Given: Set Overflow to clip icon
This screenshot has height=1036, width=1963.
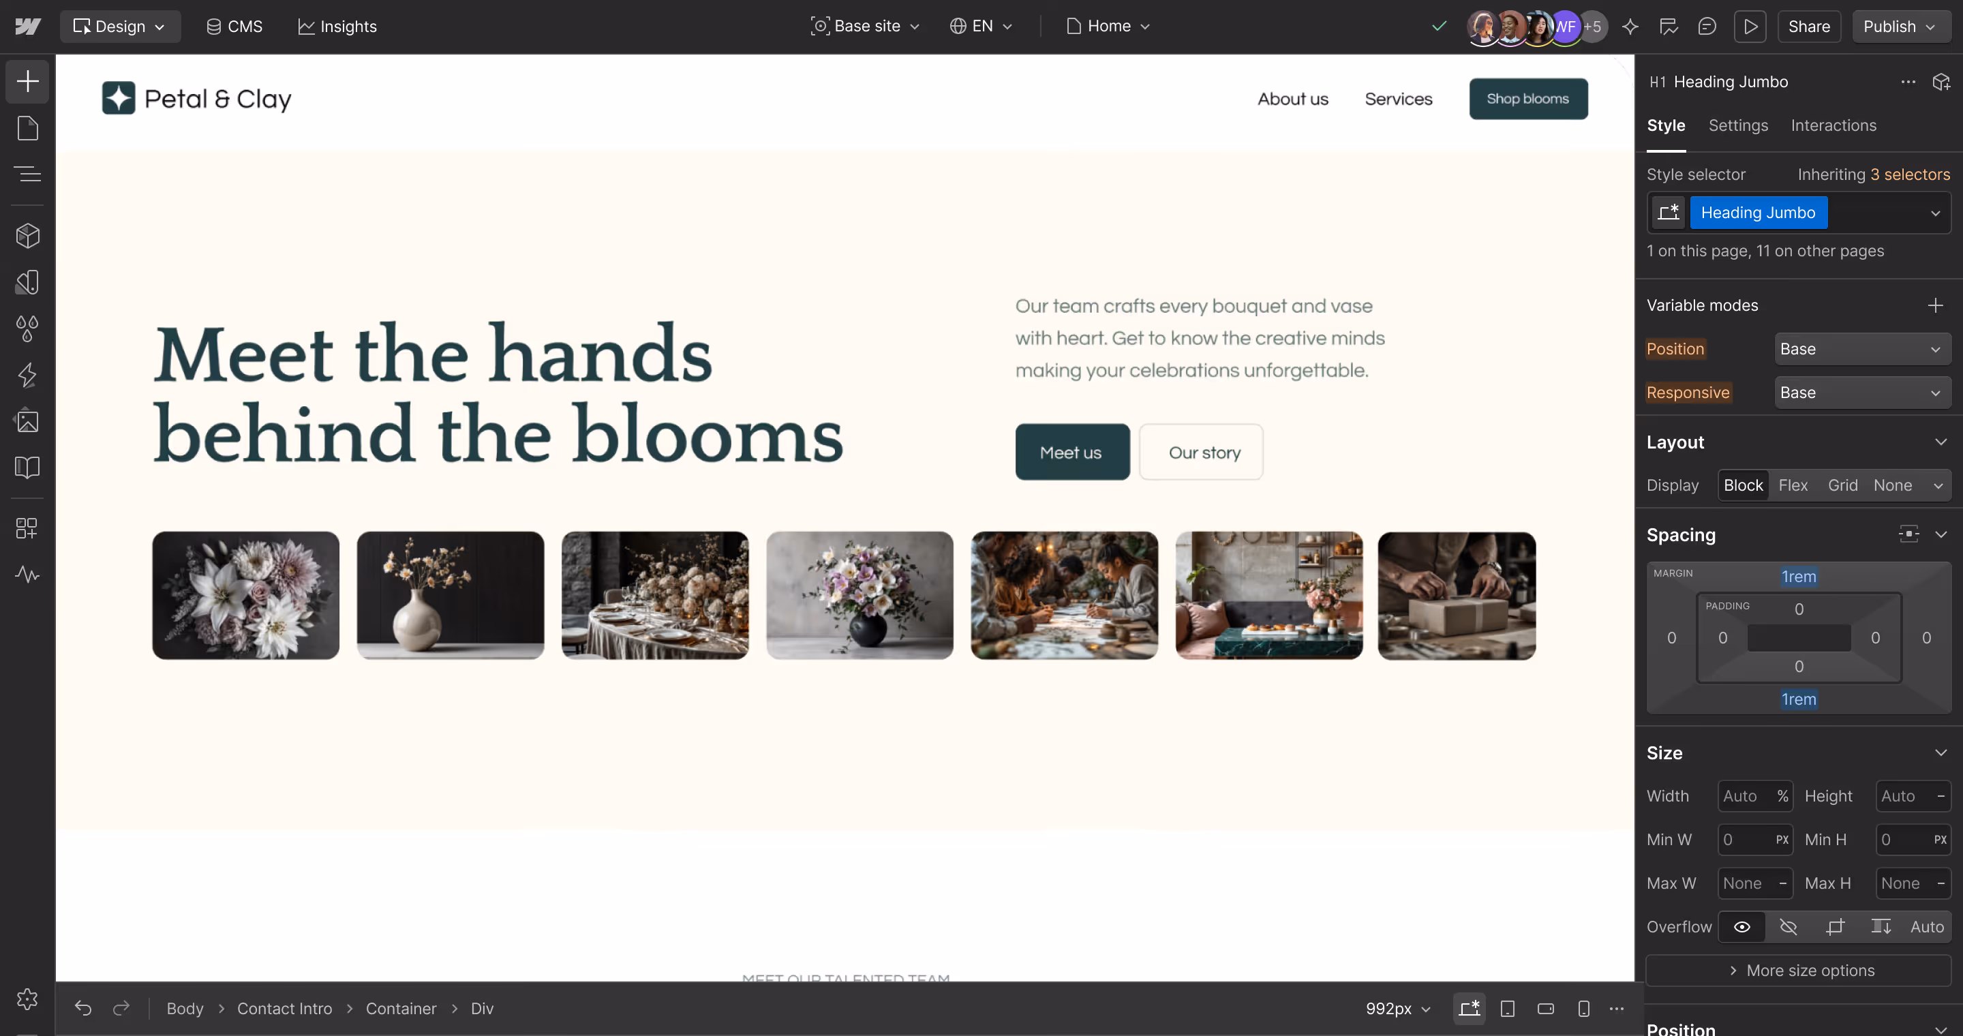Looking at the screenshot, I should 1835,927.
